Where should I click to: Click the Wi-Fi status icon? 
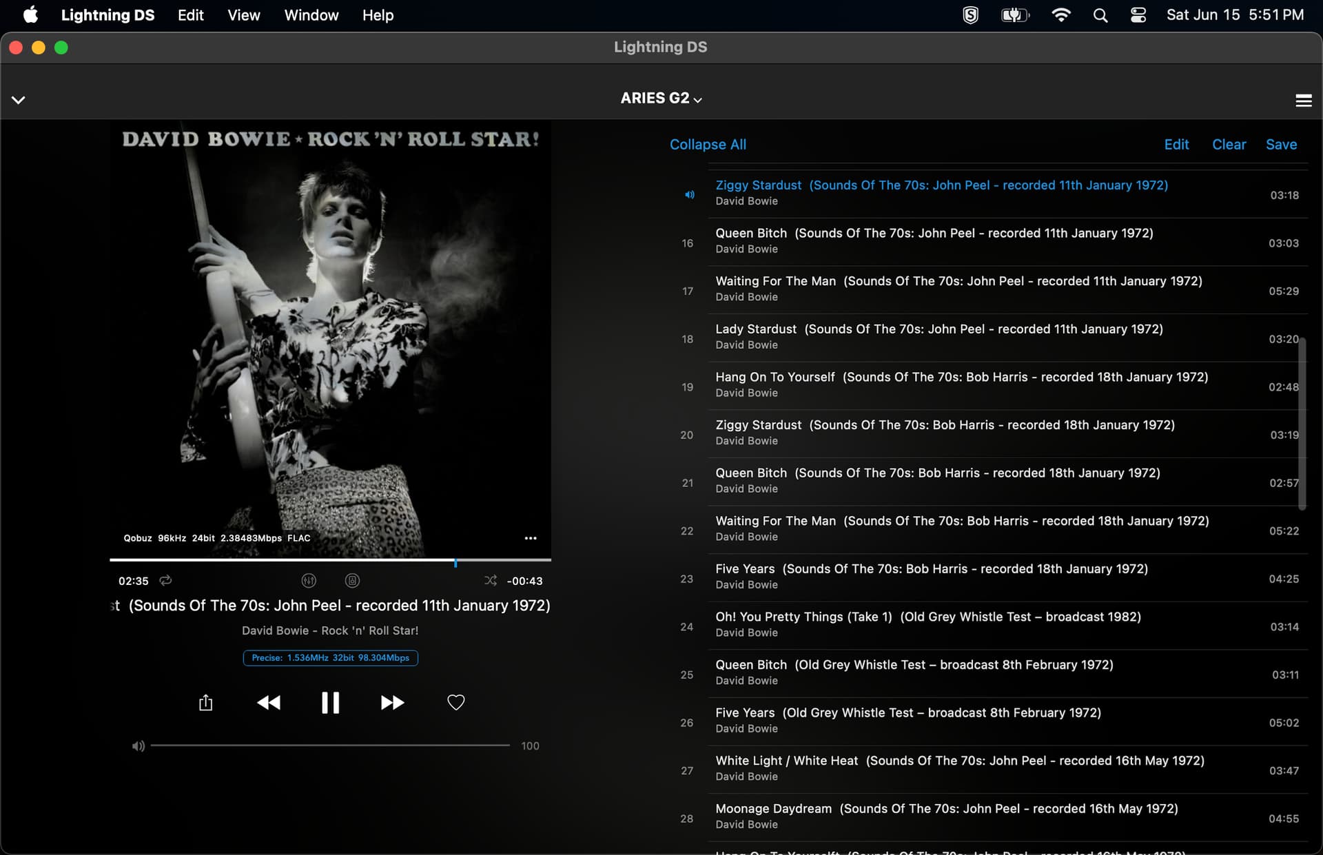point(1061,15)
